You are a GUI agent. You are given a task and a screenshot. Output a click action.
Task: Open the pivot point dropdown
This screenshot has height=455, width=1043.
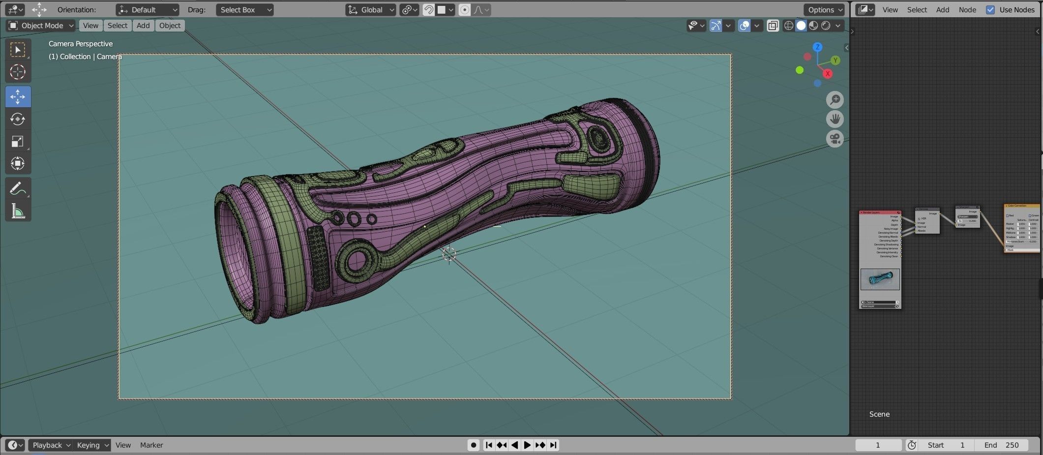coord(409,9)
